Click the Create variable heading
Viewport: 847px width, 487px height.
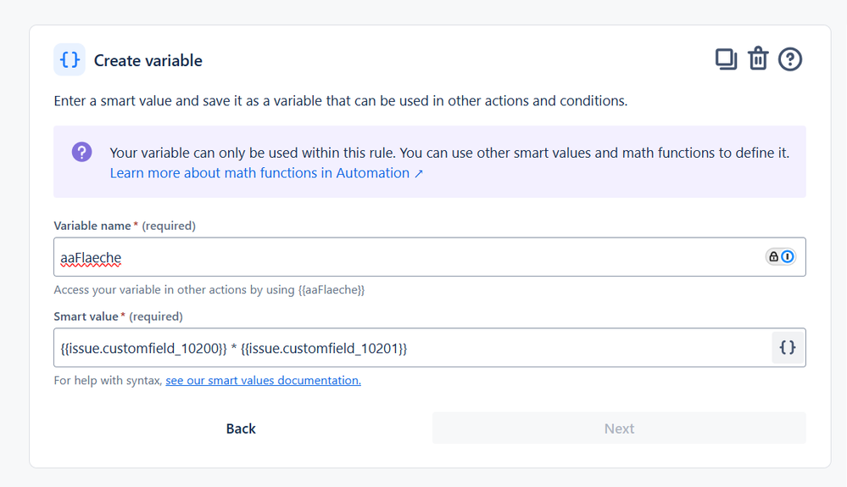coord(148,60)
